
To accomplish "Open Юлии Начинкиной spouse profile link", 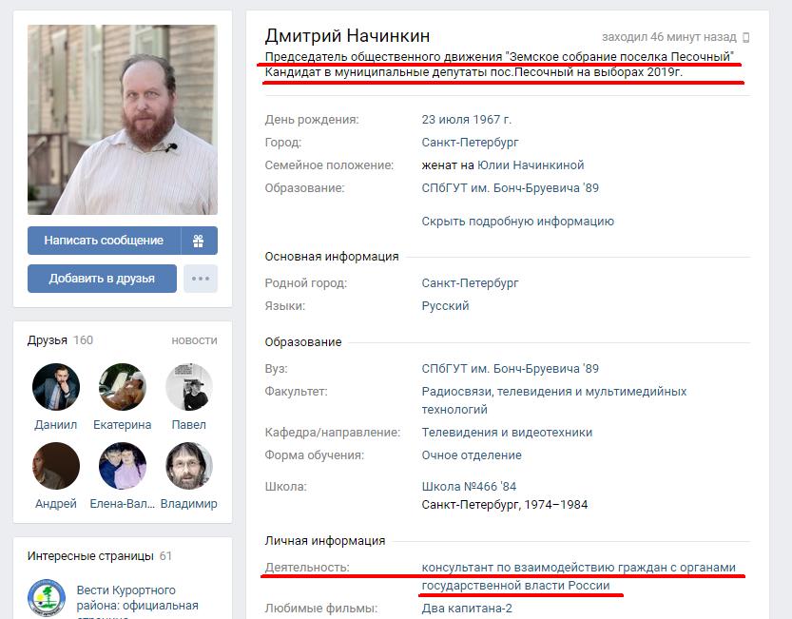I will [531, 165].
